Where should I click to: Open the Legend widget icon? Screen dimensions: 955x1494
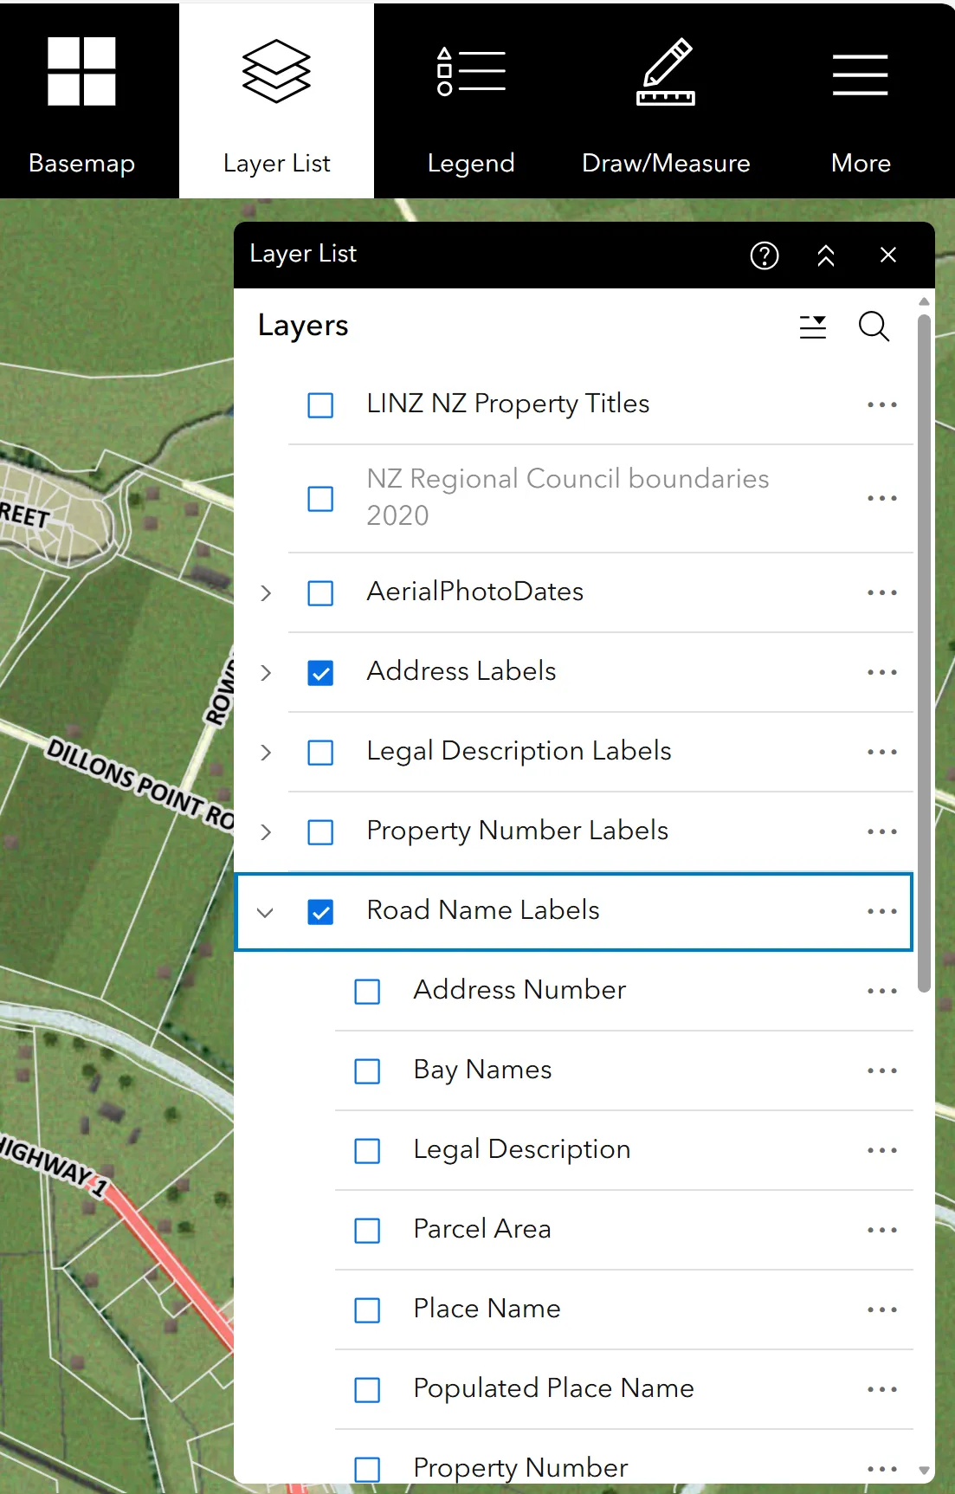[471, 72]
